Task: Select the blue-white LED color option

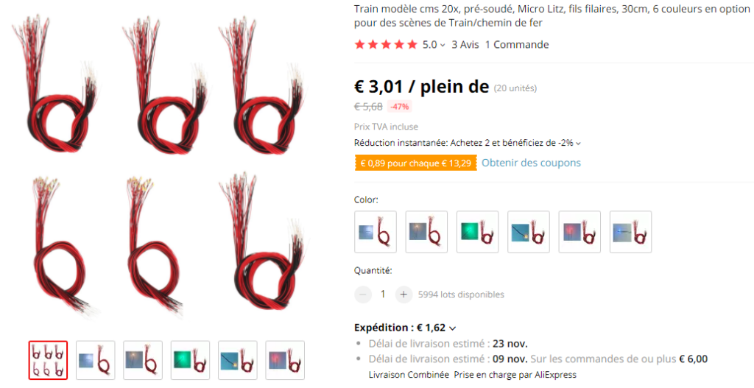Action: 375,232
